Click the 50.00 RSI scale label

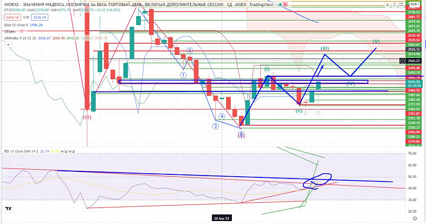pos(412,177)
